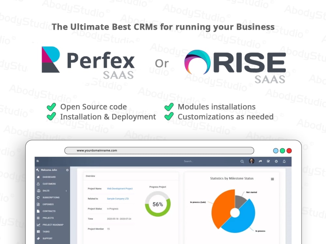326x244 pixels.
Task: Click the Open Source code feature text
Action: [x=93, y=107]
